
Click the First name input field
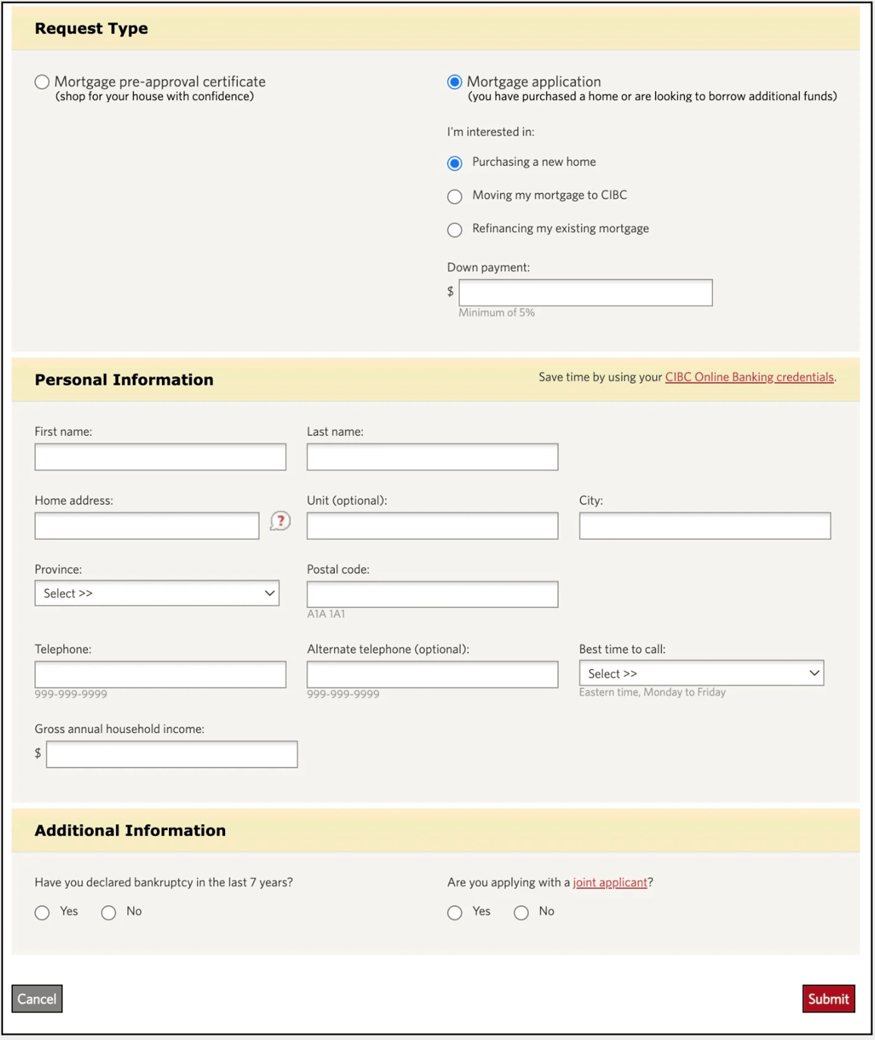click(x=160, y=456)
